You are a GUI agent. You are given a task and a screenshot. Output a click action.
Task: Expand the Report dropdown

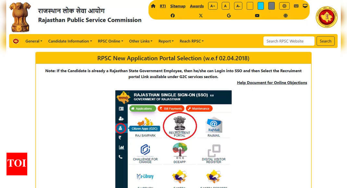coord(166,41)
